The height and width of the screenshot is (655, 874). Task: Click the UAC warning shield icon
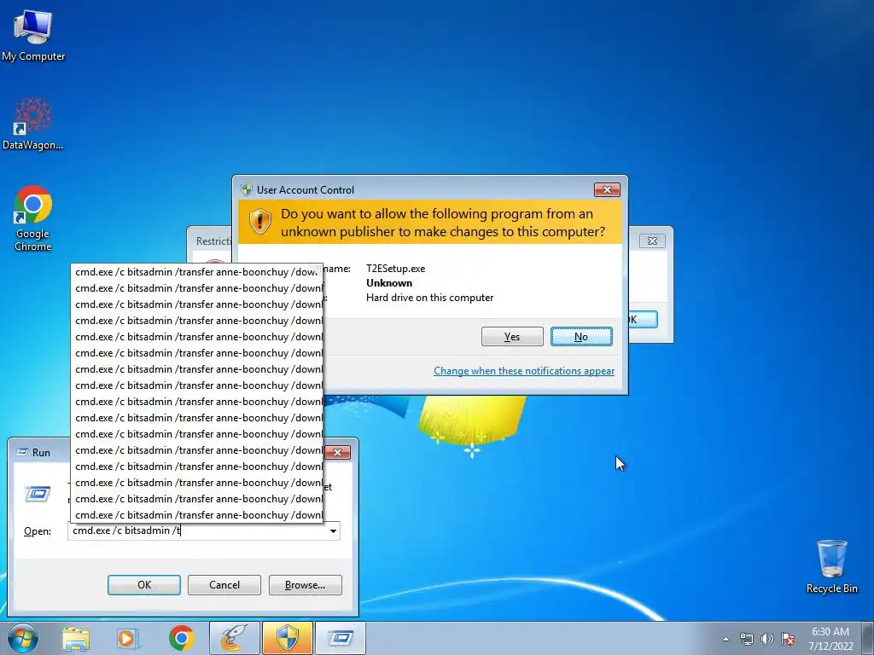(259, 222)
